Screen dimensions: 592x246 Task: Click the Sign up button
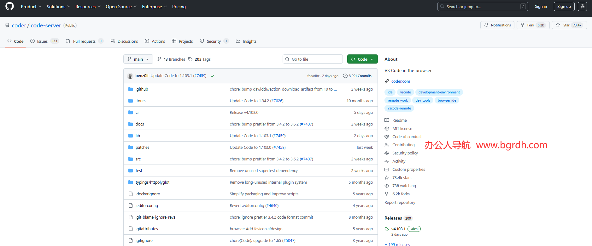tap(564, 7)
